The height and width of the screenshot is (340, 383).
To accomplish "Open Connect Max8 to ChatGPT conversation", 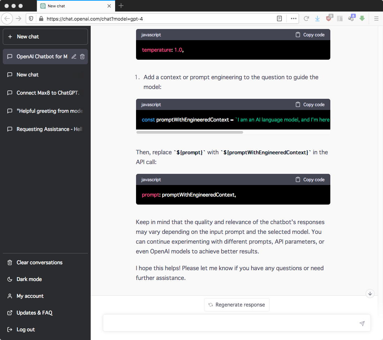I will [45, 93].
